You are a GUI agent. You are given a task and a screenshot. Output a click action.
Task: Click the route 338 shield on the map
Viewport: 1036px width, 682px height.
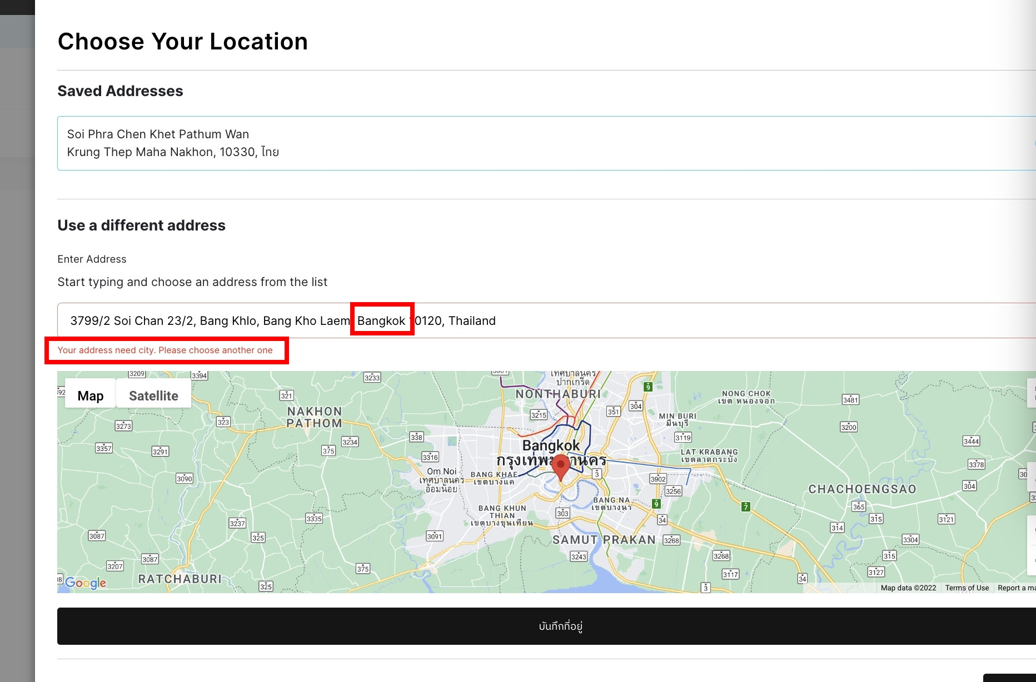416,437
